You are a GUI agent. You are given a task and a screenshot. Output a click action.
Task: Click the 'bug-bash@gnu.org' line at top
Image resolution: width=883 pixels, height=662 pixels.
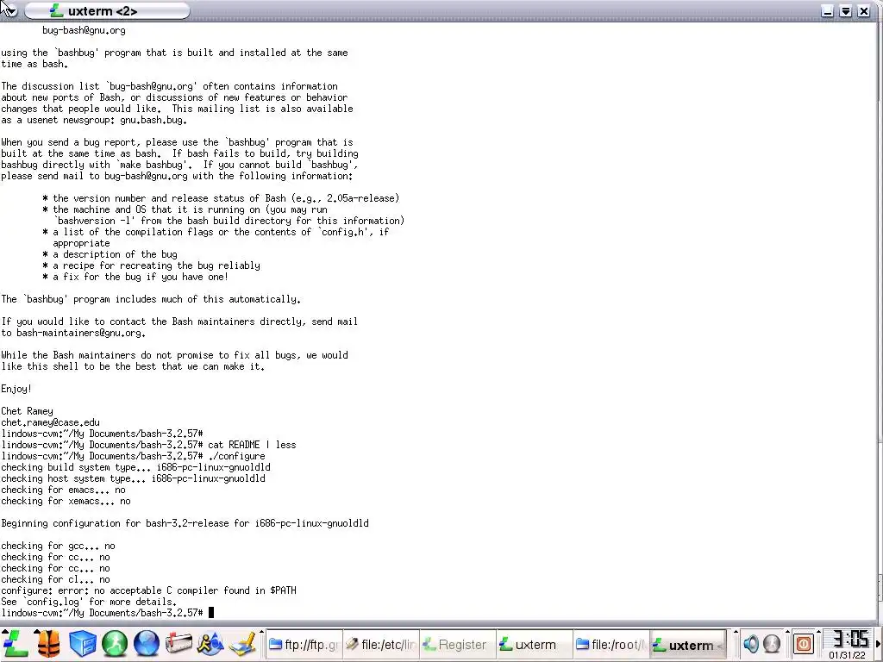click(x=84, y=30)
